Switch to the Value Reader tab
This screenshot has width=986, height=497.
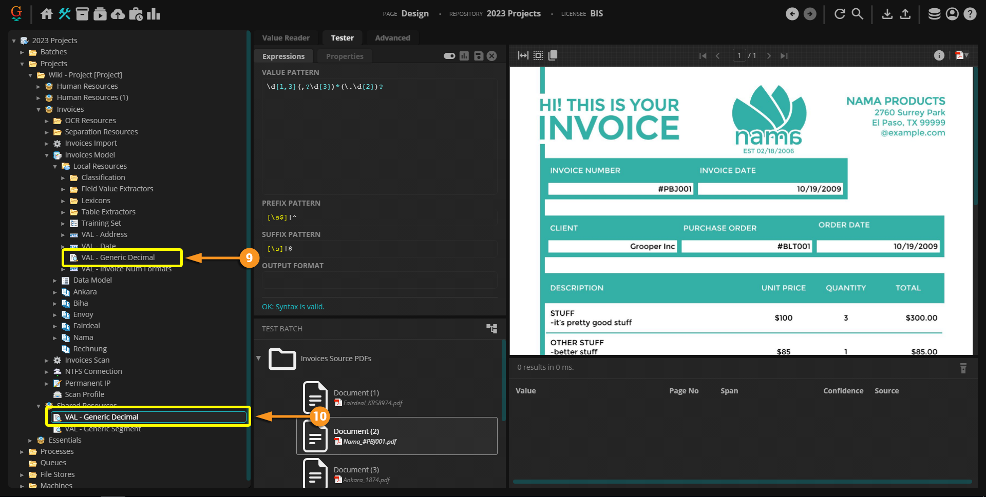(x=286, y=38)
